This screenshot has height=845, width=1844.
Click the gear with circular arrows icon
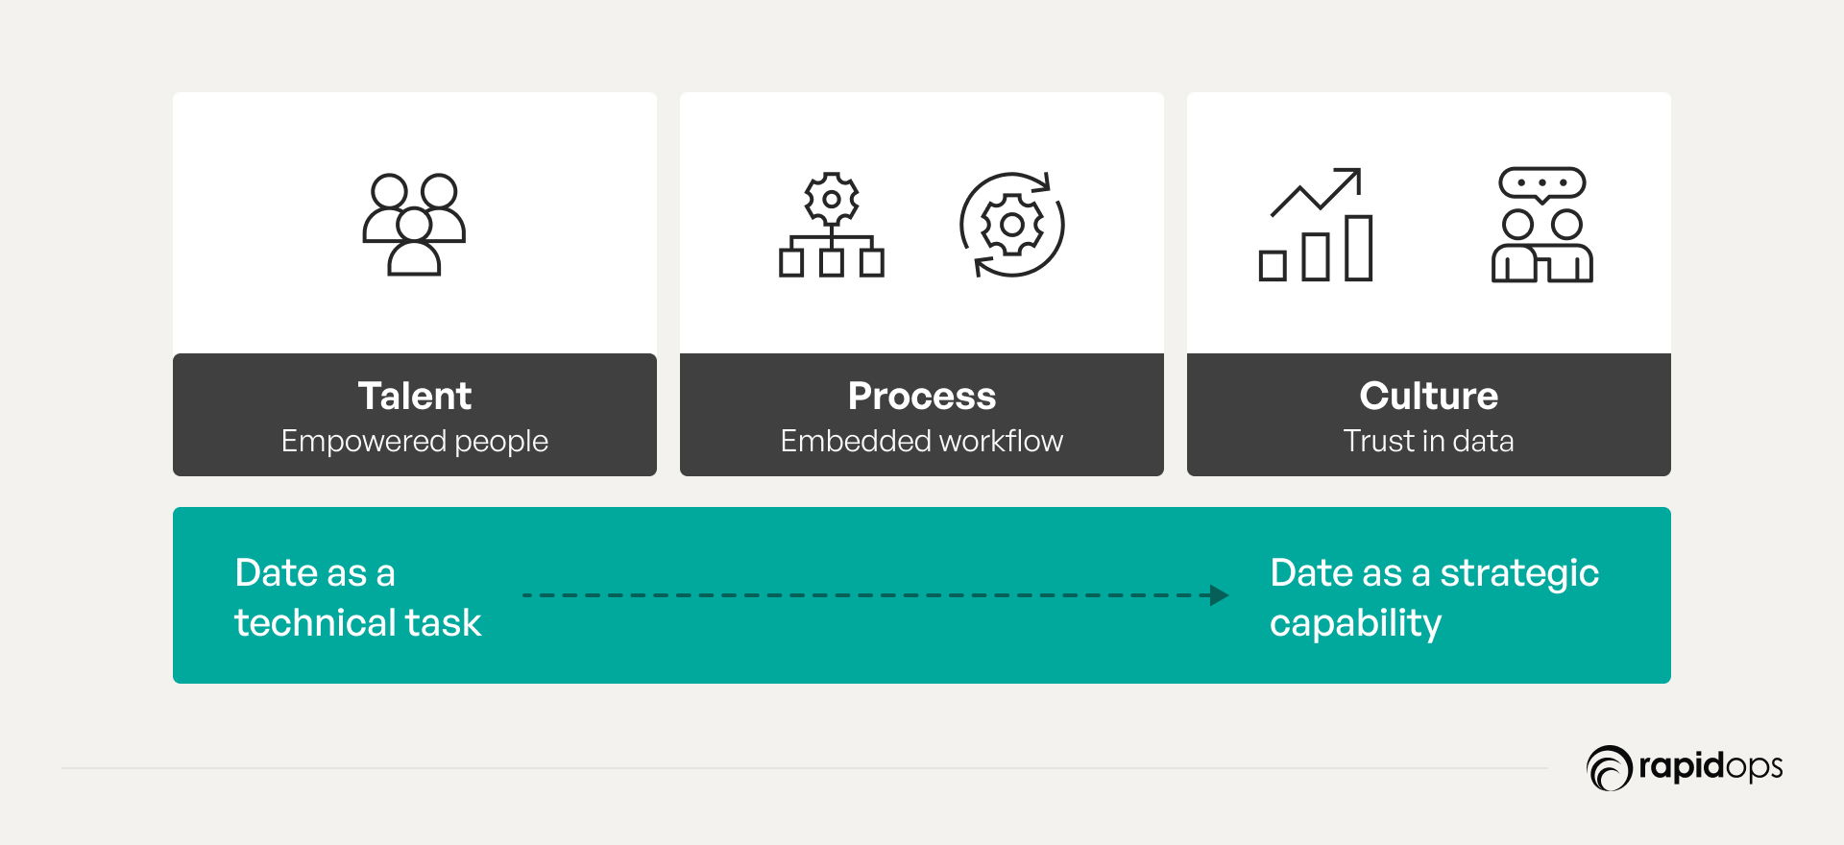[x=1012, y=225]
